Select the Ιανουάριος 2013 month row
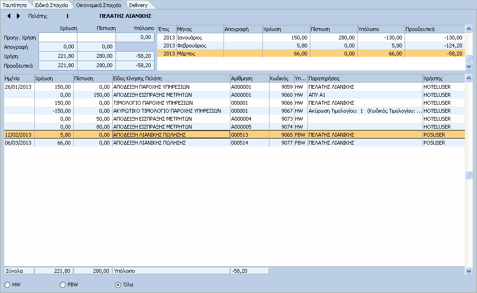The height and width of the screenshot is (293, 477). coord(311,38)
